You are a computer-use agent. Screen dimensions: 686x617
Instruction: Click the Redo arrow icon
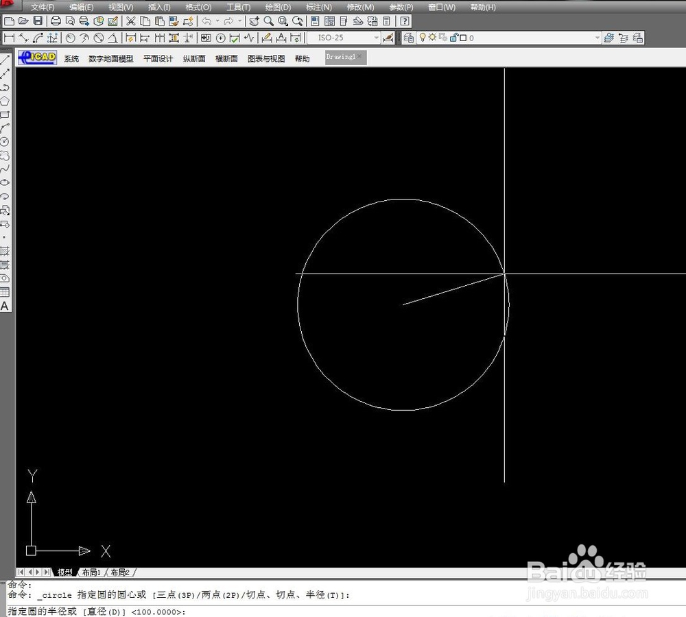pyautogui.click(x=228, y=21)
